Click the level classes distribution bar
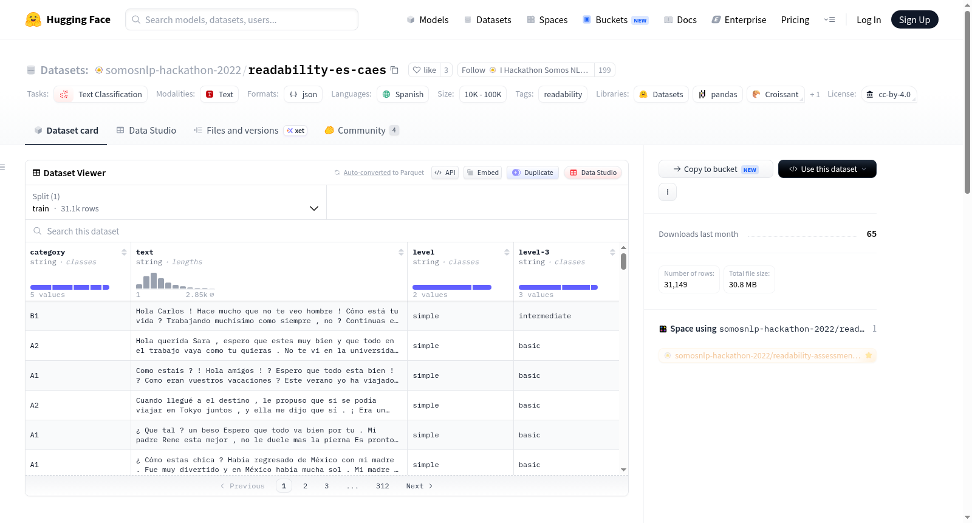This screenshot has width=972, height=523. pyautogui.click(x=452, y=287)
